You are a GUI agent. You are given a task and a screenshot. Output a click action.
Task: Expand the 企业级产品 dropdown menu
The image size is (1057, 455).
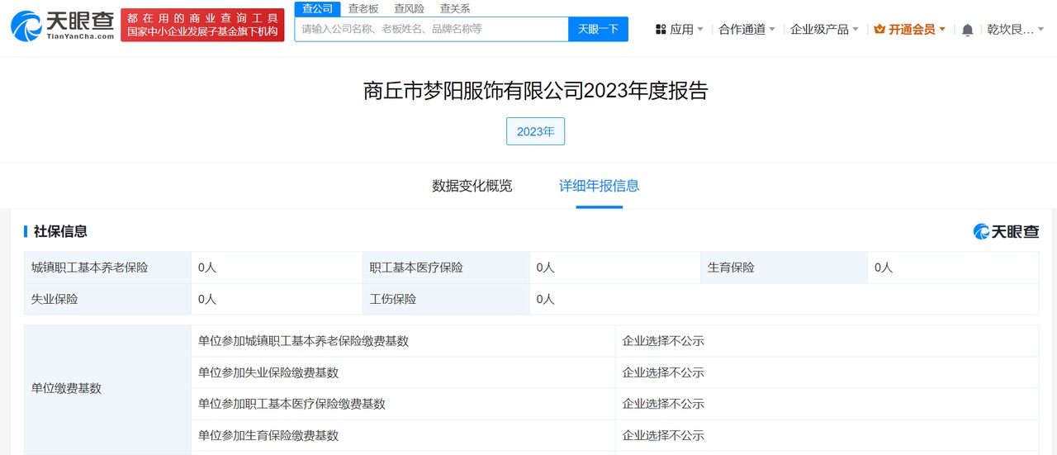point(824,29)
